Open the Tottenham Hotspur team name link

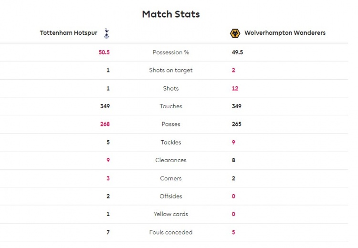(68, 33)
